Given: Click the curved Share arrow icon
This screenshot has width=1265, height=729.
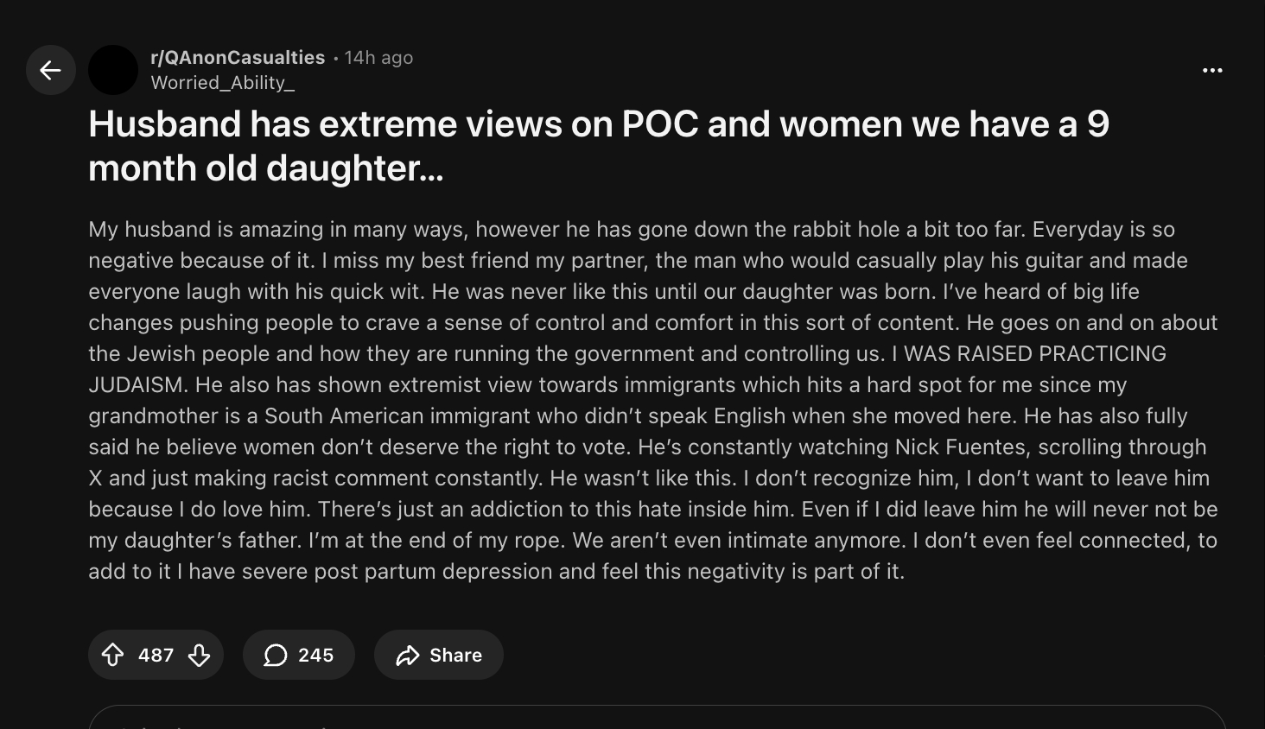Looking at the screenshot, I should coord(407,656).
